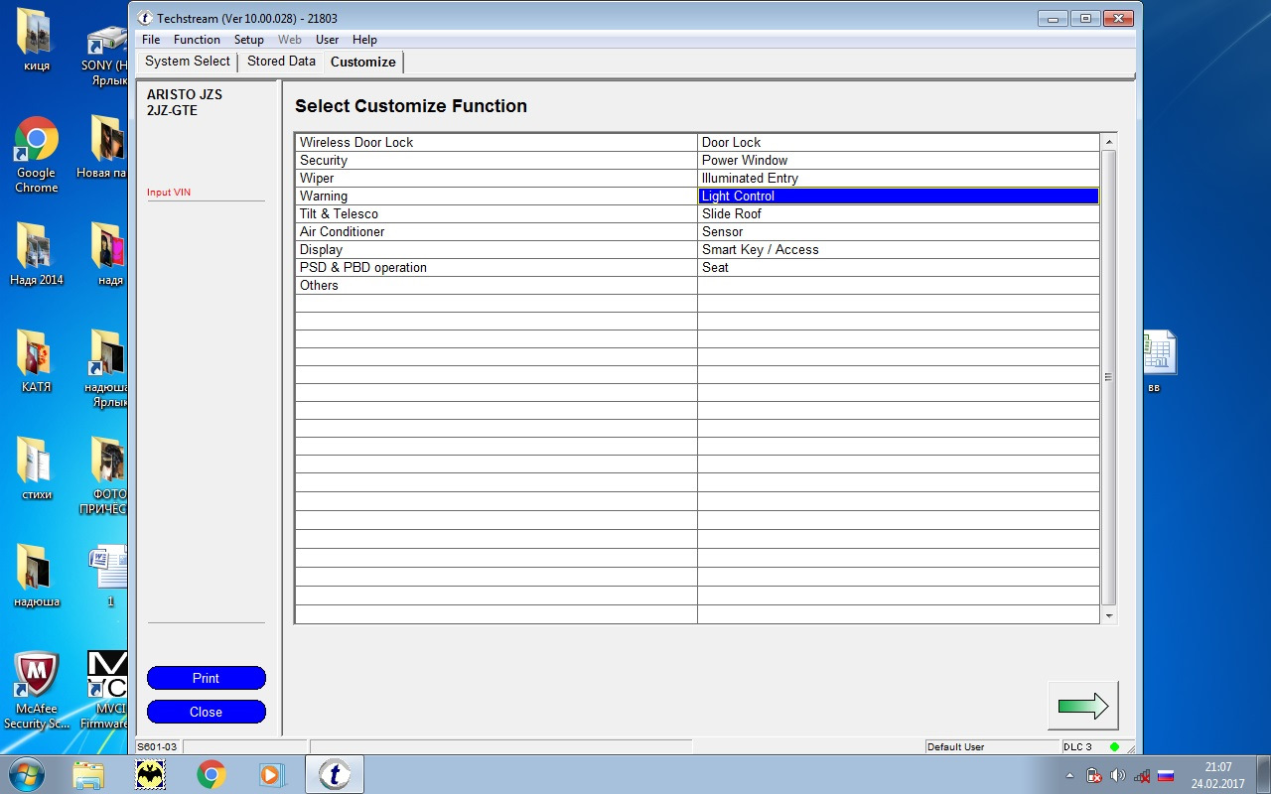The image size is (1271, 794).
Task: Click the network tray icon
Action: tap(1142, 775)
